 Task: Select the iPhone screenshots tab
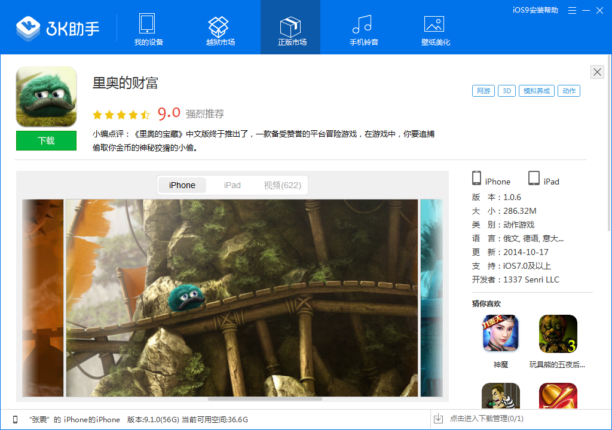click(x=182, y=185)
